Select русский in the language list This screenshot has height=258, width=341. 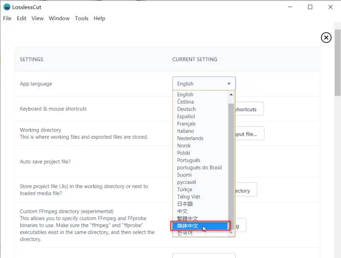pos(200,182)
